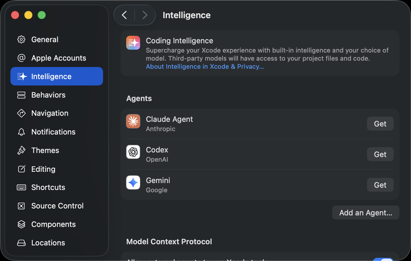The image size is (411, 261).
Task: Select the highlighted Intelligence sidebar item
Action: click(57, 76)
